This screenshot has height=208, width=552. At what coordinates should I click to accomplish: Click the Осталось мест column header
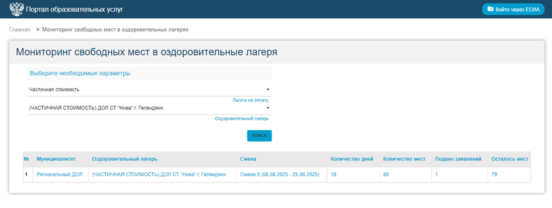509,159
